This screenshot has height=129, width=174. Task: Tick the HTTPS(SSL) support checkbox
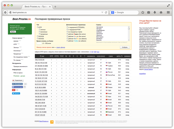(67, 27)
